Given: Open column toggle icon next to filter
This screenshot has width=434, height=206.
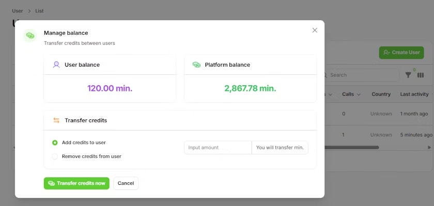Looking at the screenshot, I should click(x=421, y=75).
